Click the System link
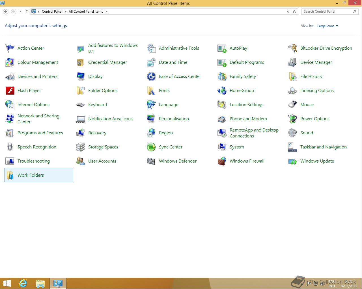The image size is (362, 289). tap(237, 147)
